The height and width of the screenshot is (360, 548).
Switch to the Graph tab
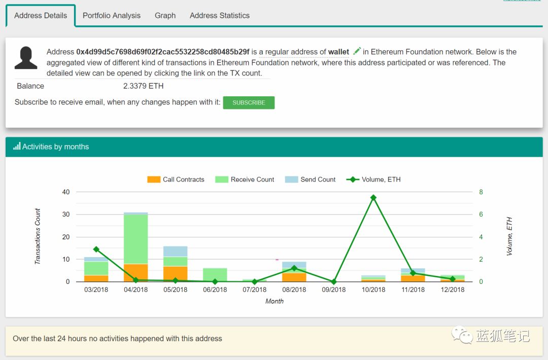(x=165, y=15)
